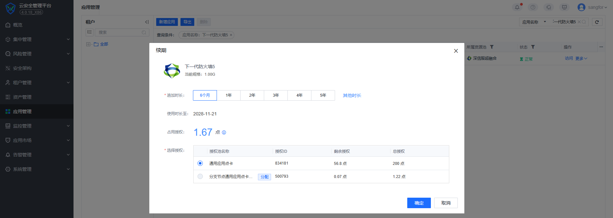The height and width of the screenshot is (218, 613).
Task: Click the 所属资源池 column filter icon
Action: pos(492,47)
